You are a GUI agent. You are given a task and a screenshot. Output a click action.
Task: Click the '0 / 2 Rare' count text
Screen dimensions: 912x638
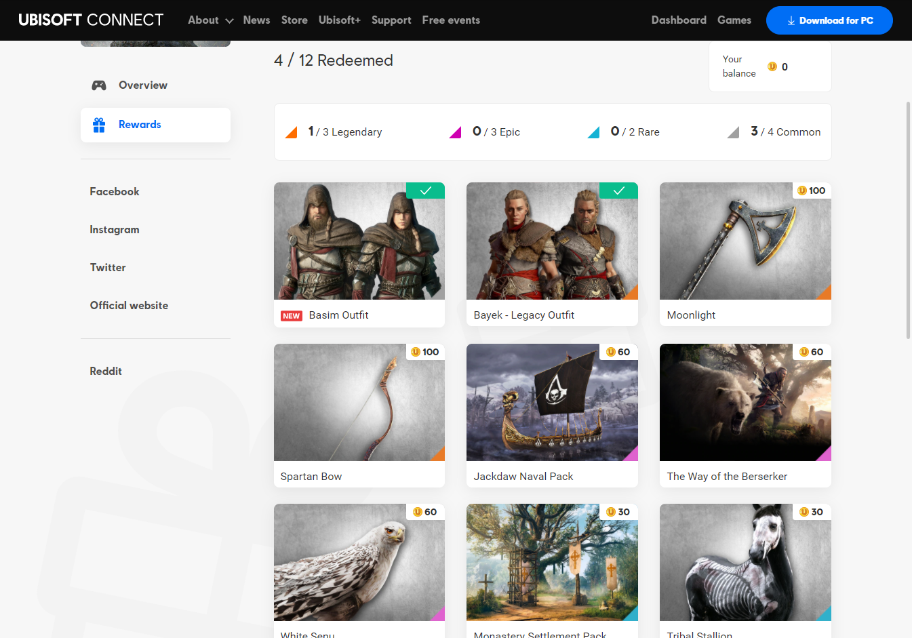pos(635,132)
